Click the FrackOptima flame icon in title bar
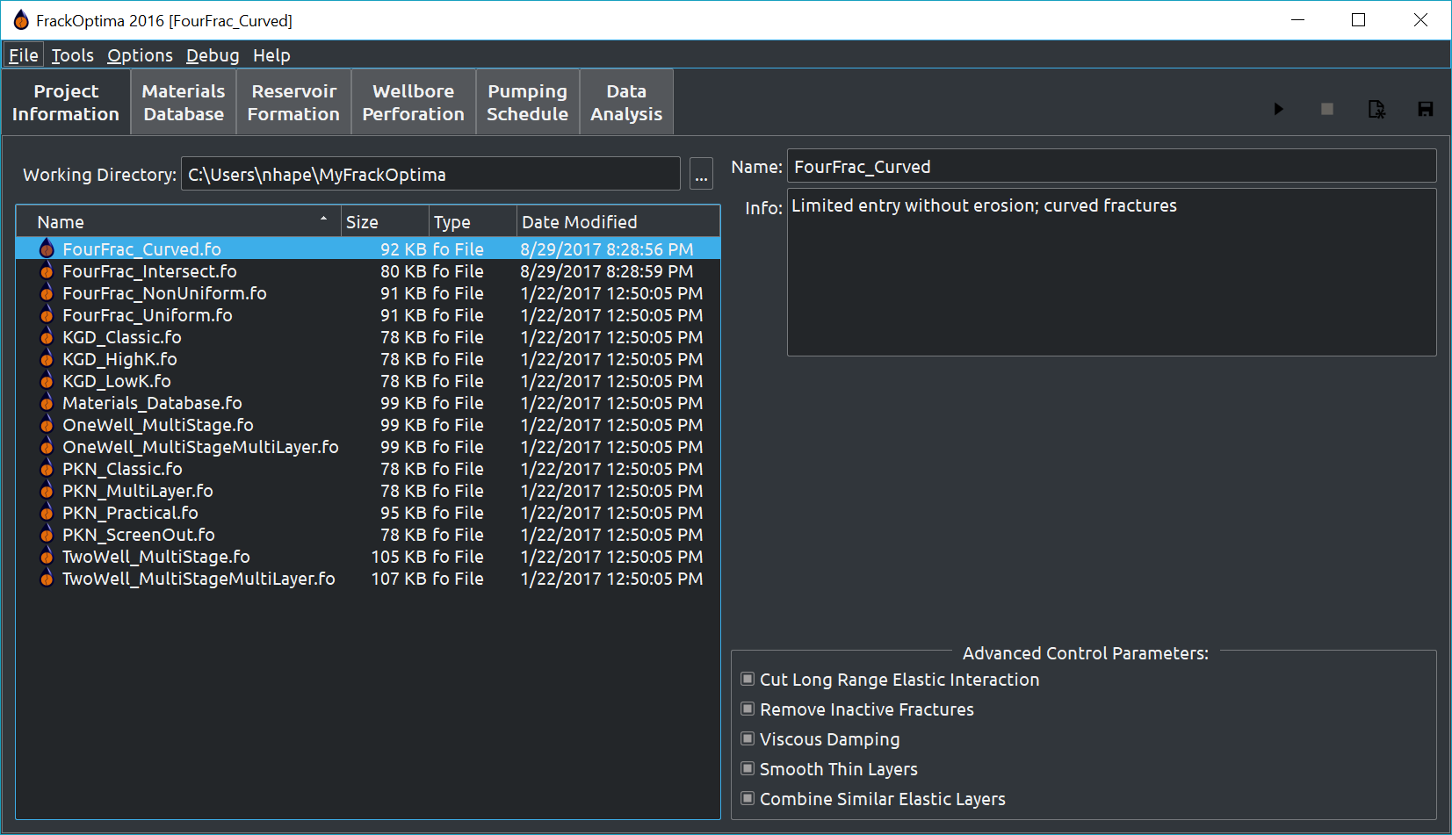This screenshot has width=1452, height=835. 21,20
